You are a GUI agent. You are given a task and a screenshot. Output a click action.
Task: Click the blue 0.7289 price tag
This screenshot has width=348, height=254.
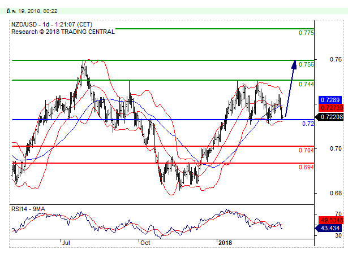point(330,100)
